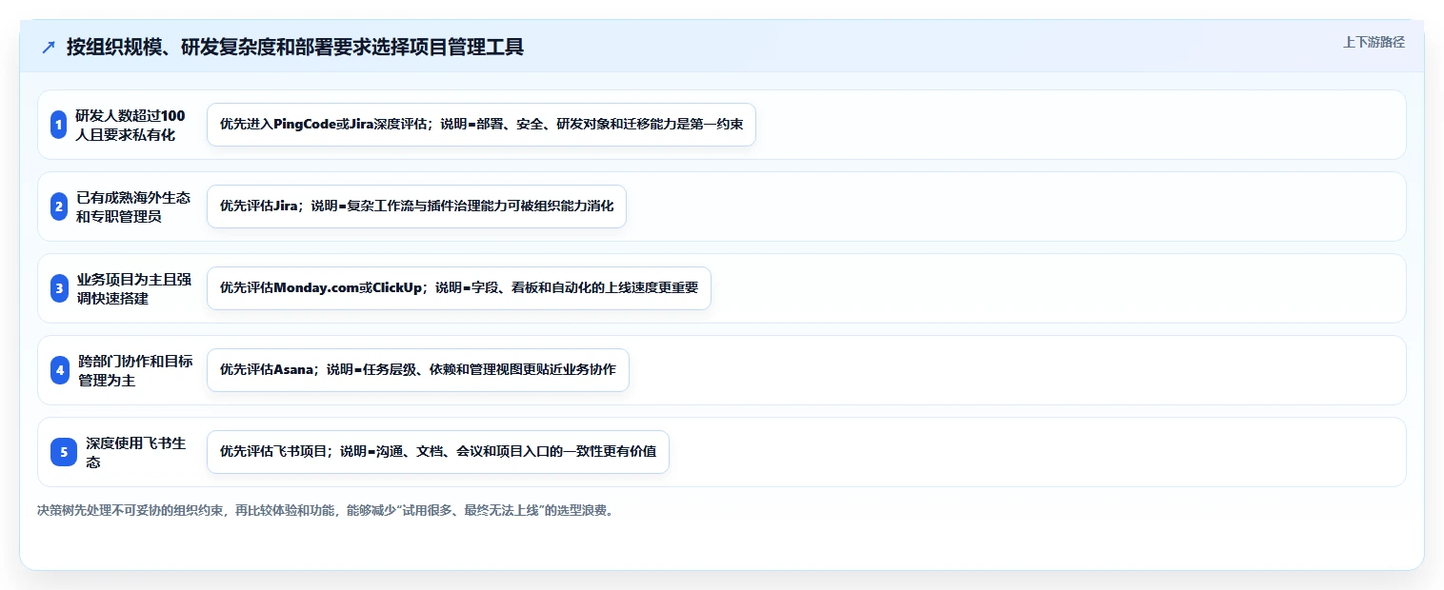Click condition 研发人数超过100人且要求私有化
Image resolution: width=1444 pixels, height=590 pixels.
point(130,125)
